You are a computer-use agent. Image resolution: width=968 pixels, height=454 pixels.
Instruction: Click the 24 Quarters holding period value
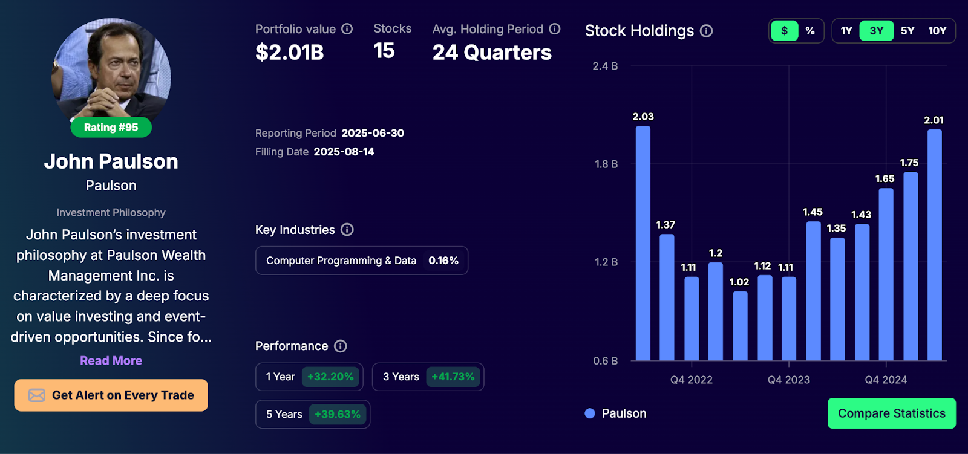coord(492,53)
